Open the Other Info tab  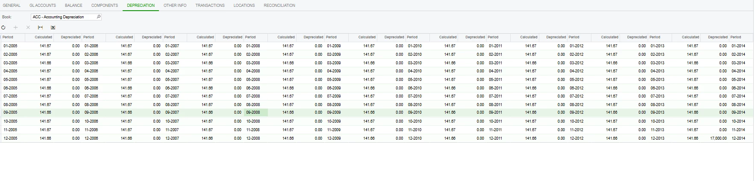175,6
